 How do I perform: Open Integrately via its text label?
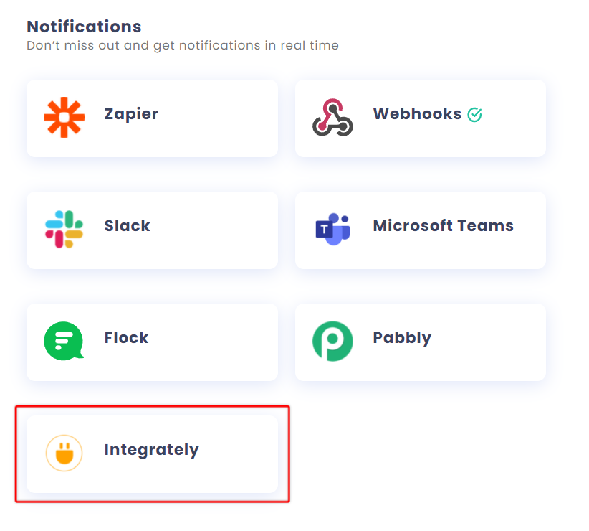(x=151, y=450)
